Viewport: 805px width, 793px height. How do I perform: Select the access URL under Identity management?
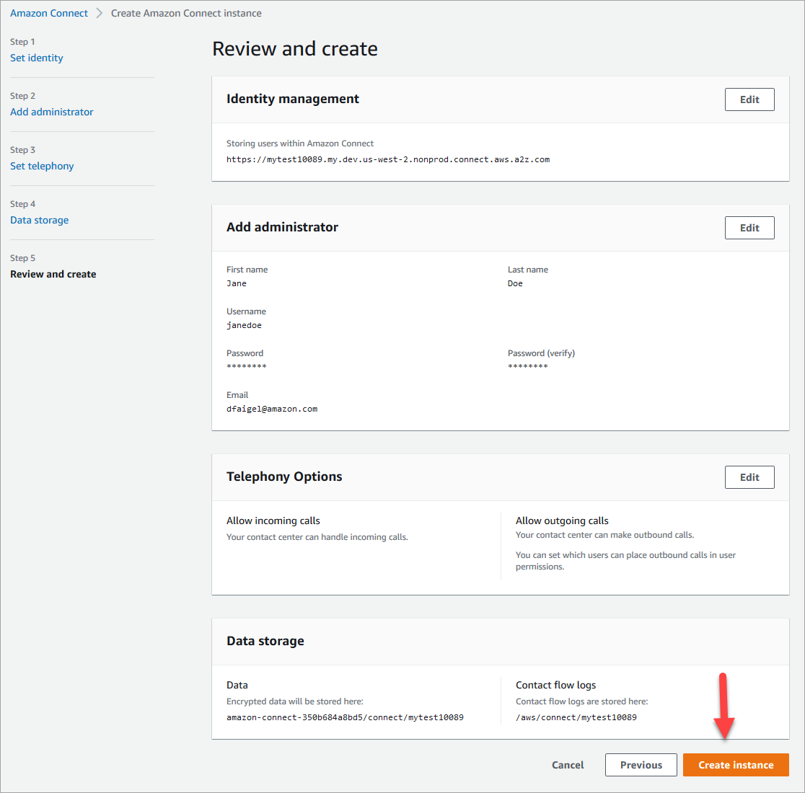pos(388,159)
